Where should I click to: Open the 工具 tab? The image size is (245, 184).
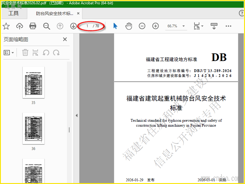click(x=13, y=13)
